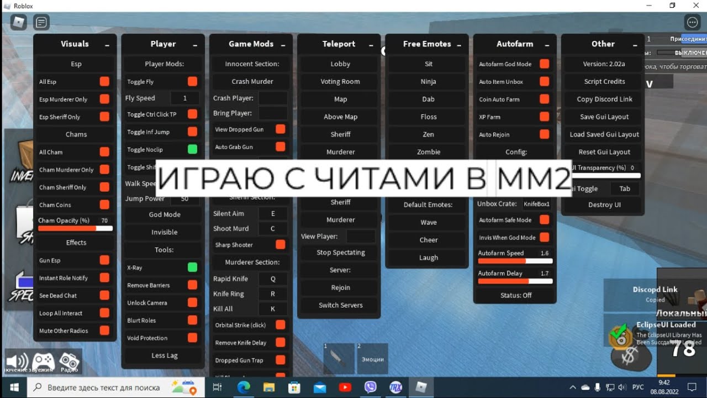Collapse the Visuals panel
707x398 pixels.
point(107,45)
